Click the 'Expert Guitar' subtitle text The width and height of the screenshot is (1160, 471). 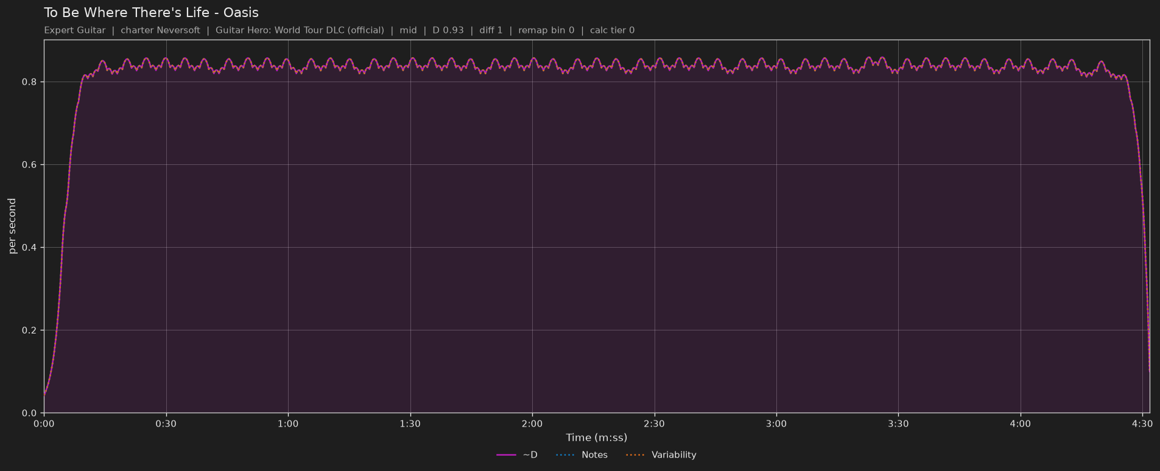point(74,30)
